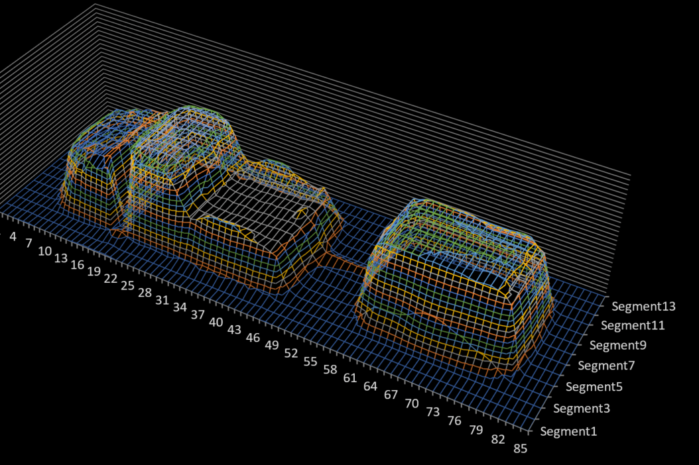Click the "Segment1" series label
This screenshot has width=699, height=465.
pos(568,431)
